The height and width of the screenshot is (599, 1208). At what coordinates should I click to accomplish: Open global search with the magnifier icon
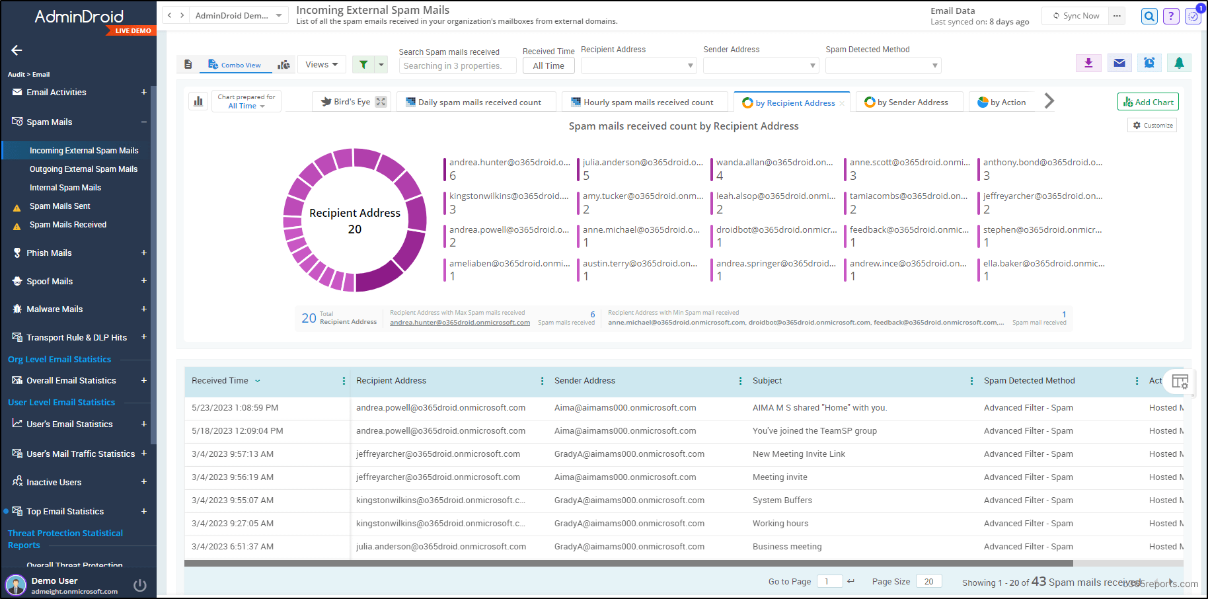(x=1149, y=15)
